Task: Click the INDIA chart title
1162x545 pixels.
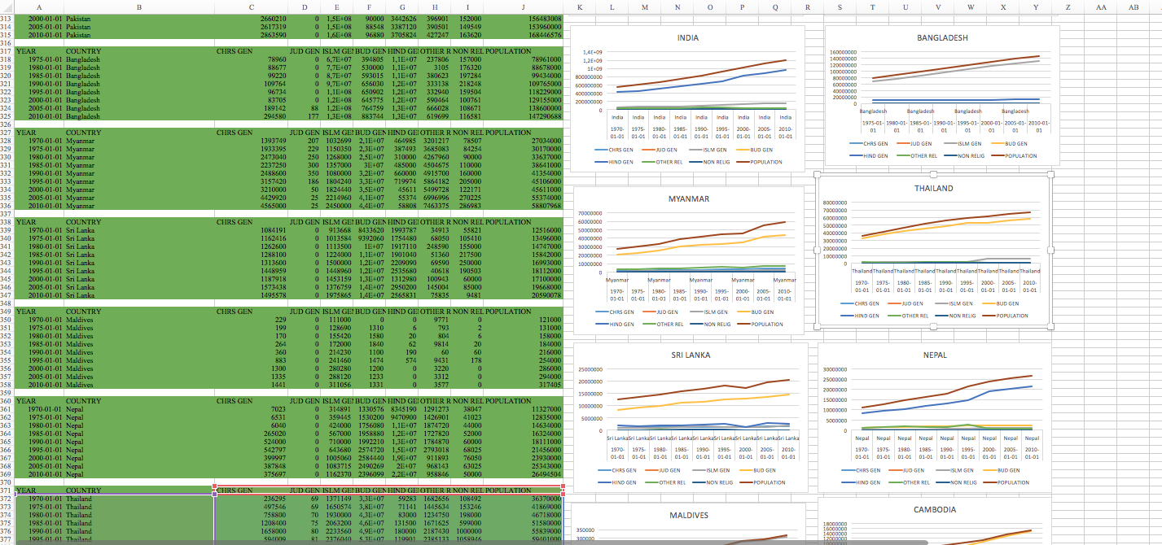Action: 688,38
